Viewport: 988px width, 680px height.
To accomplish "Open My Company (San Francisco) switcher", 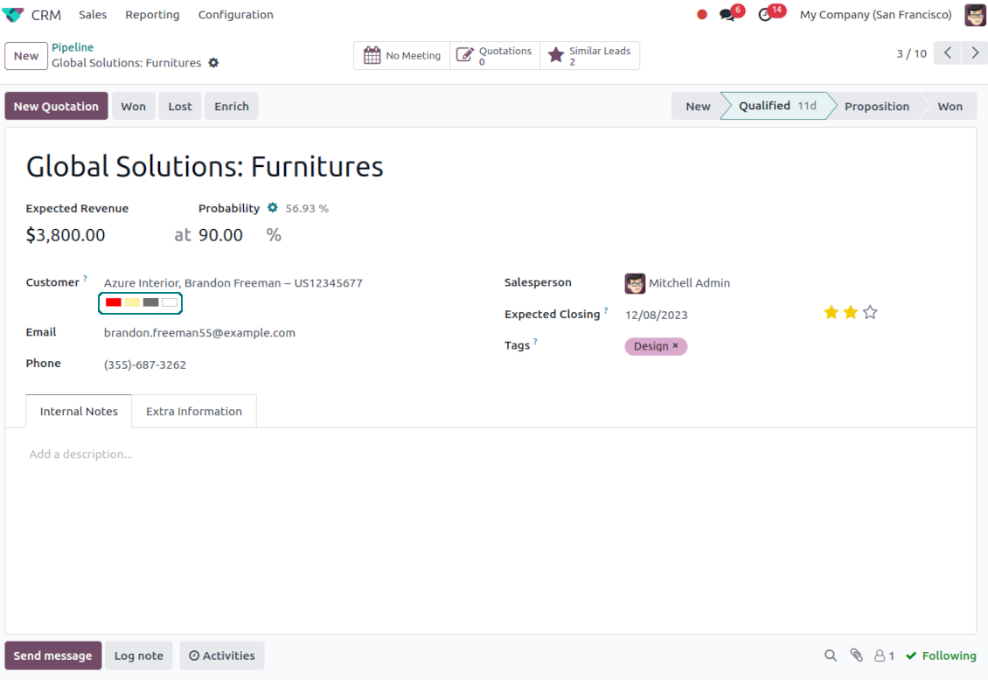I will pos(875,15).
